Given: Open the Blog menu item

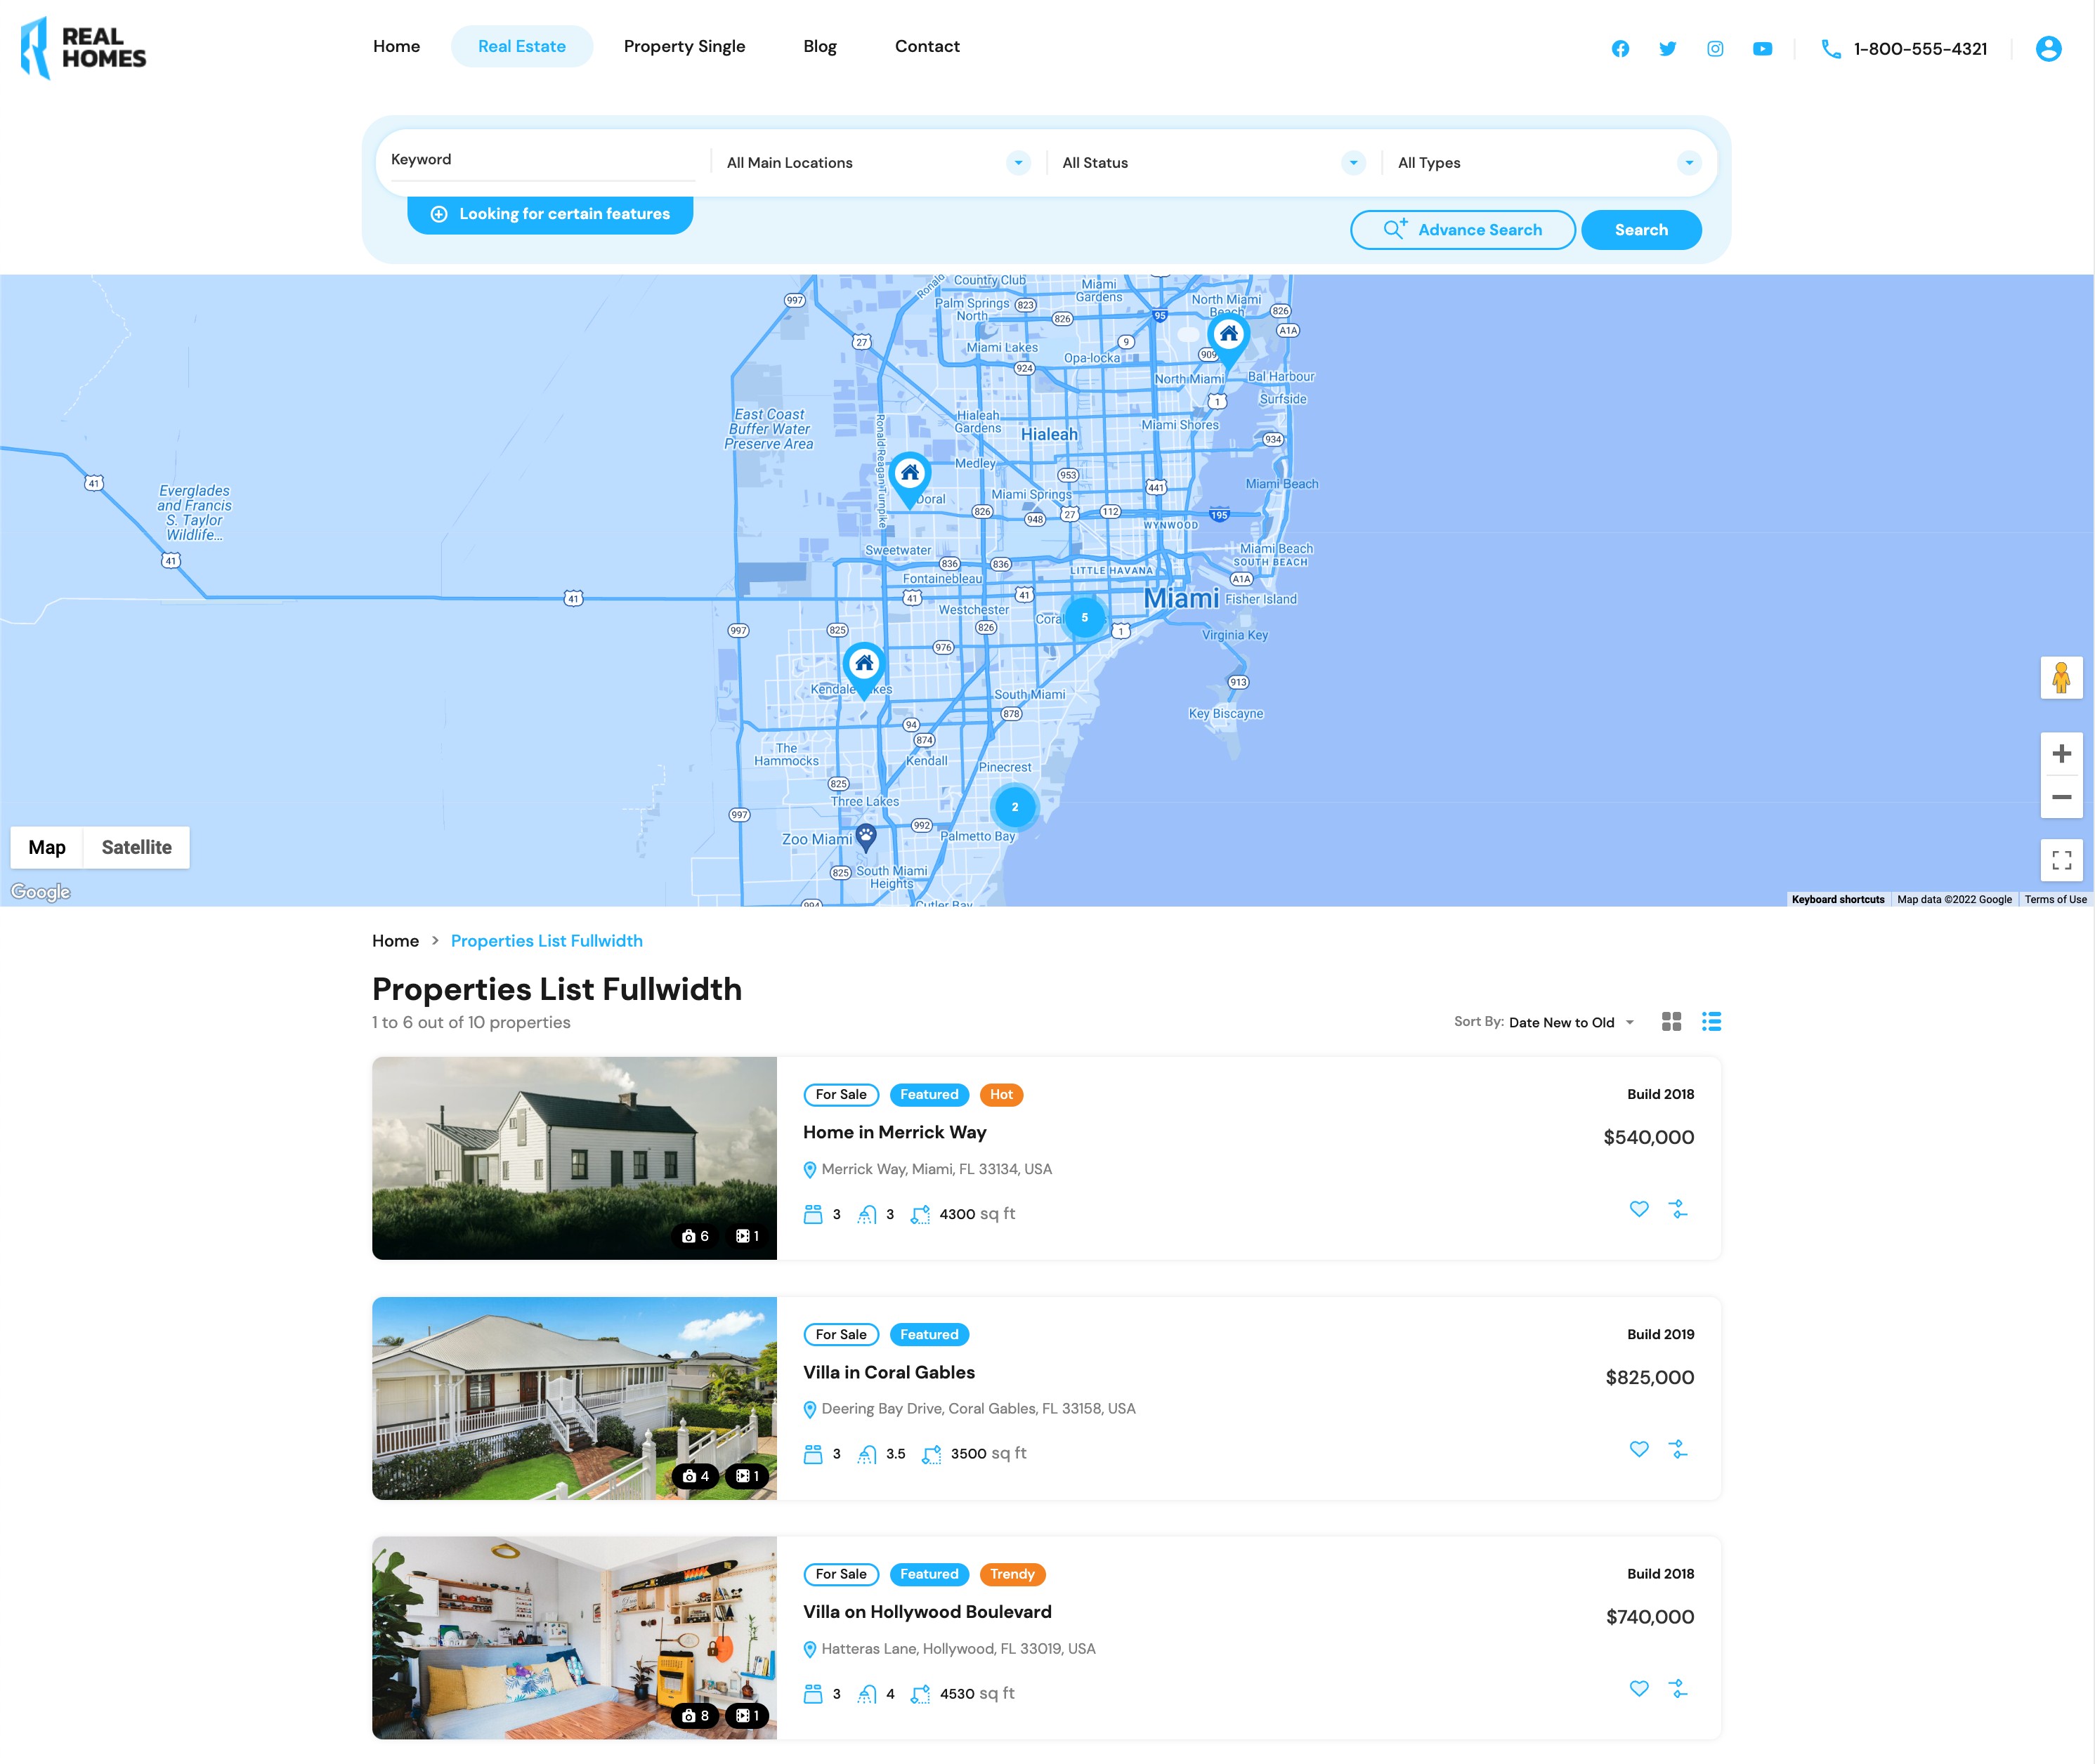Looking at the screenshot, I should pyautogui.click(x=819, y=47).
